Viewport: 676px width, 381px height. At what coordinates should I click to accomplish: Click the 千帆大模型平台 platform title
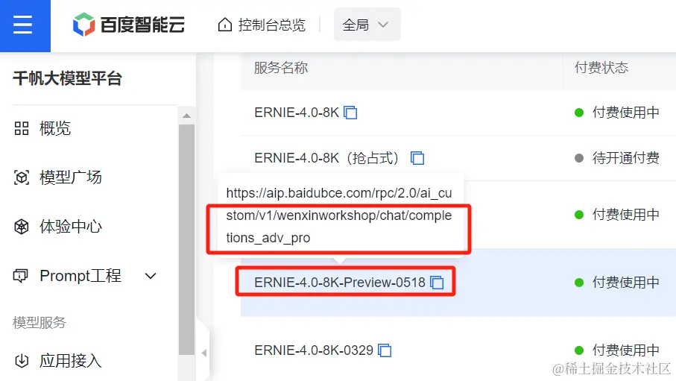click(67, 78)
